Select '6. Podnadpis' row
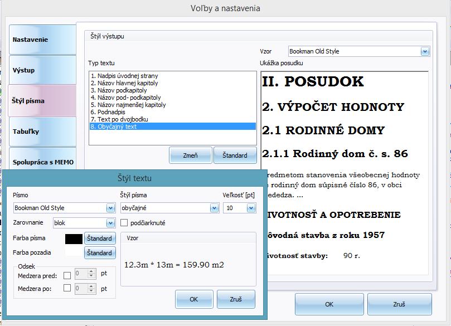 (173, 112)
